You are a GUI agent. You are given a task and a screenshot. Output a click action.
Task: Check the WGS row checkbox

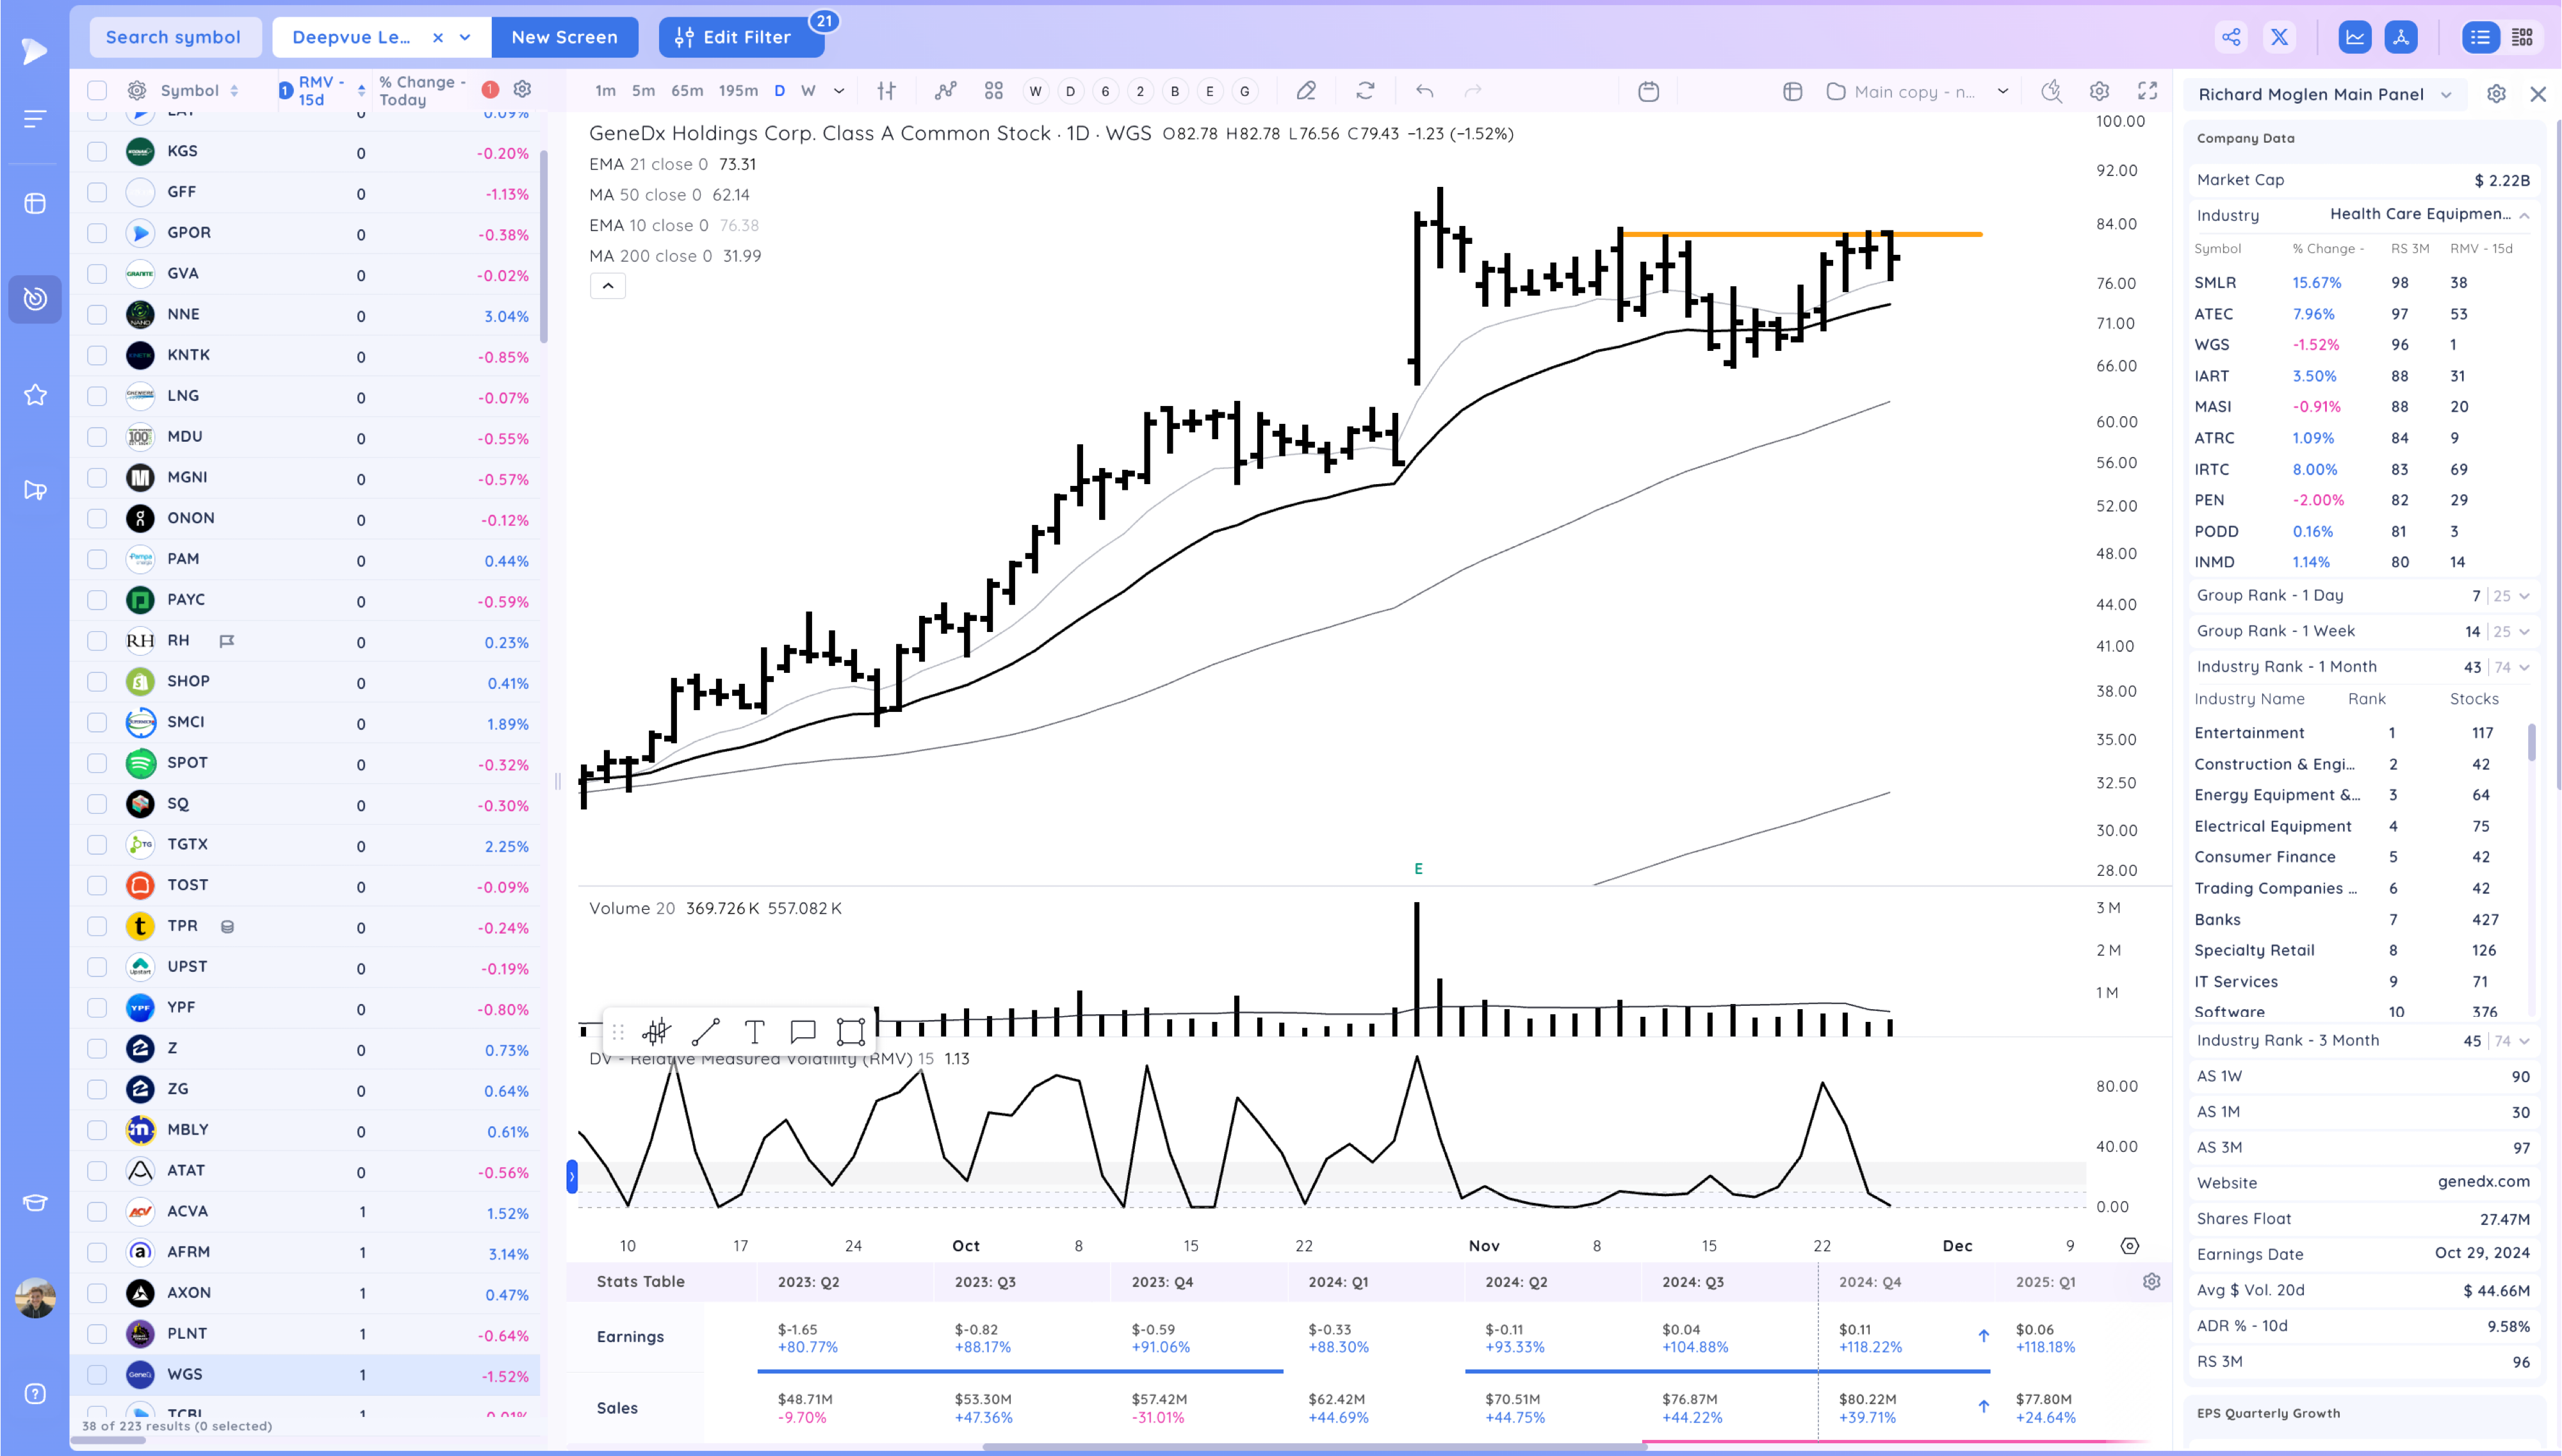click(x=97, y=1374)
